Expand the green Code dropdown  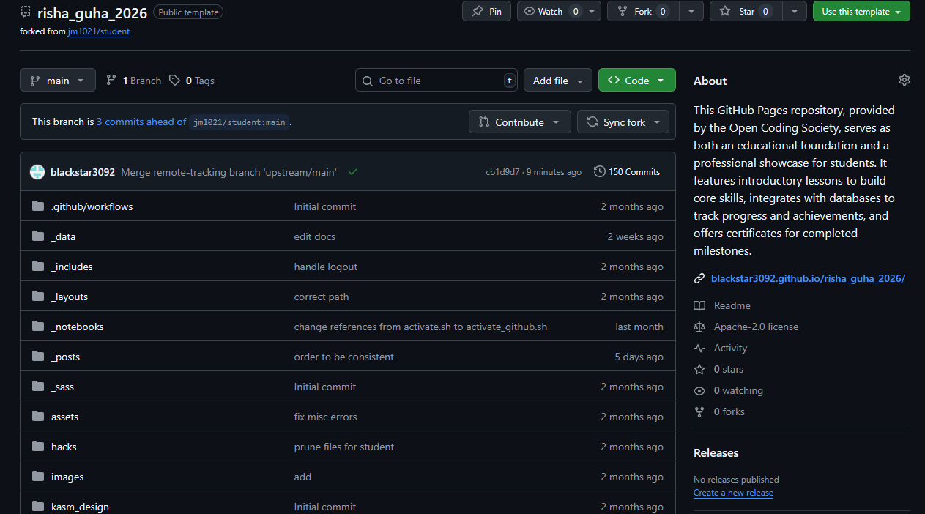click(x=636, y=81)
